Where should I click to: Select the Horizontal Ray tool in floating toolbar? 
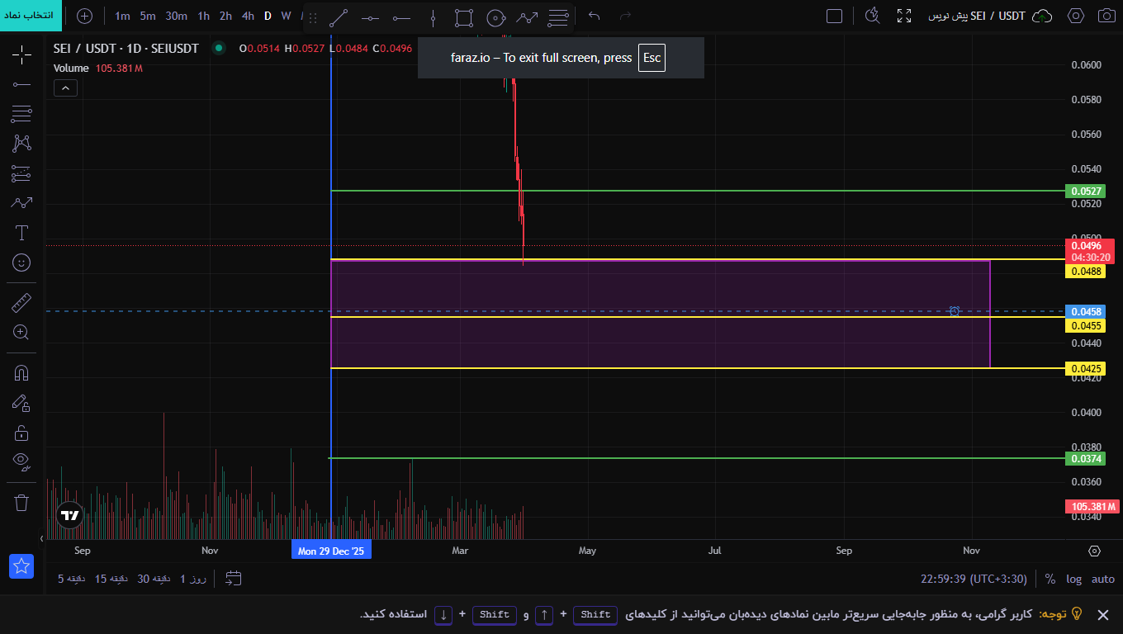coord(401,17)
